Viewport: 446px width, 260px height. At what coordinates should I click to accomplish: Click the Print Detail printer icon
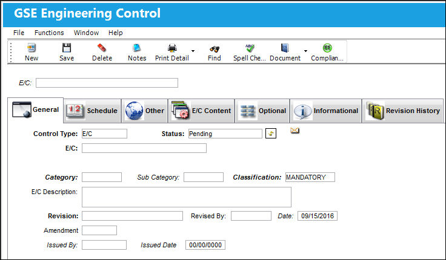pos(172,48)
